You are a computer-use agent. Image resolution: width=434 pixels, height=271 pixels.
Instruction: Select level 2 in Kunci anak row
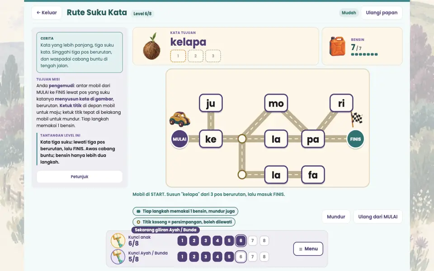[194, 241]
